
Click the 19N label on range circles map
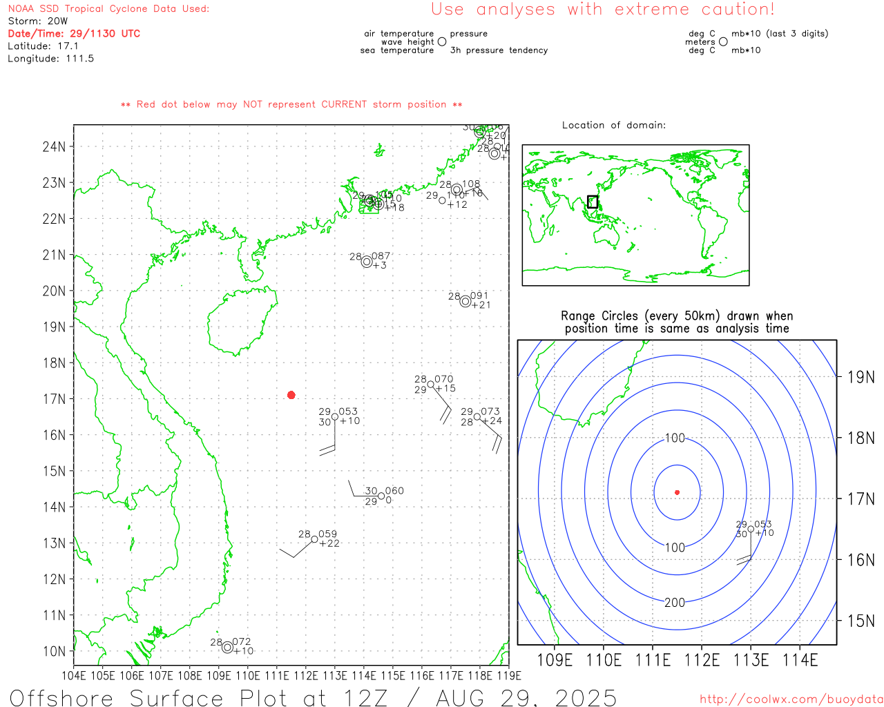click(861, 377)
